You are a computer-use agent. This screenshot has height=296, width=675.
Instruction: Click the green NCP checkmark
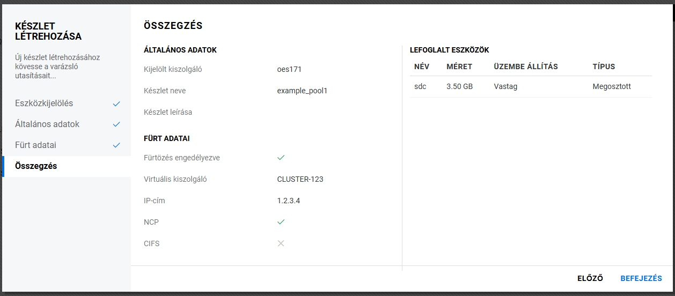(x=281, y=222)
